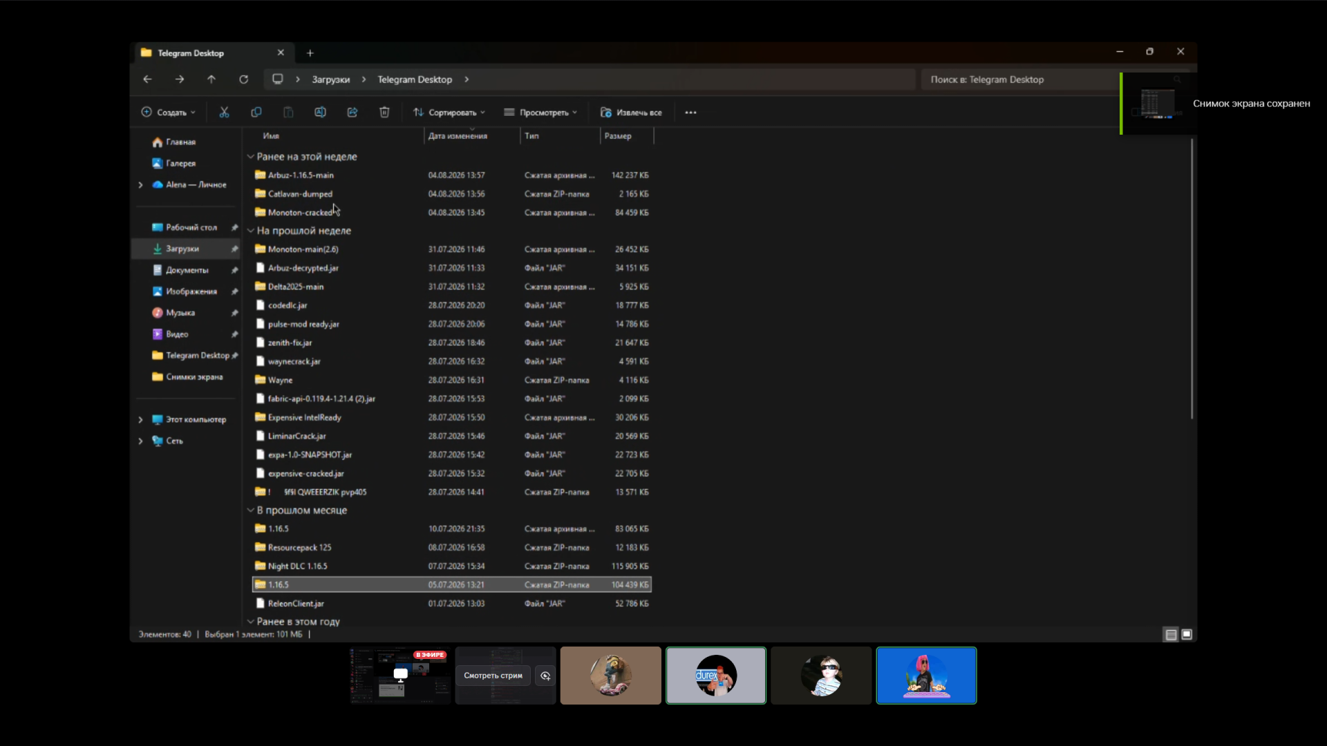Image resolution: width=1327 pixels, height=746 pixels.
Task: Collapse the Ранее в этом году group
Action: [x=250, y=622]
